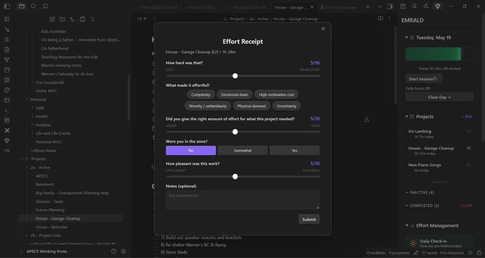This screenshot has height=258, width=485.
Task: Click the warning triangle icon in the note
Action: point(367,119)
